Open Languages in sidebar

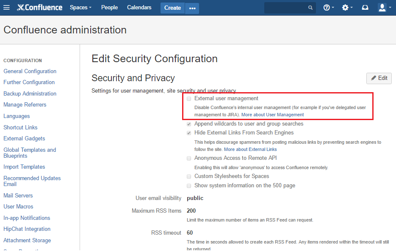(17, 116)
